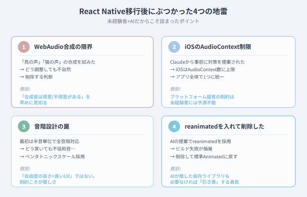Click the line '→ どう置いても不協和音…'

coord(47,149)
